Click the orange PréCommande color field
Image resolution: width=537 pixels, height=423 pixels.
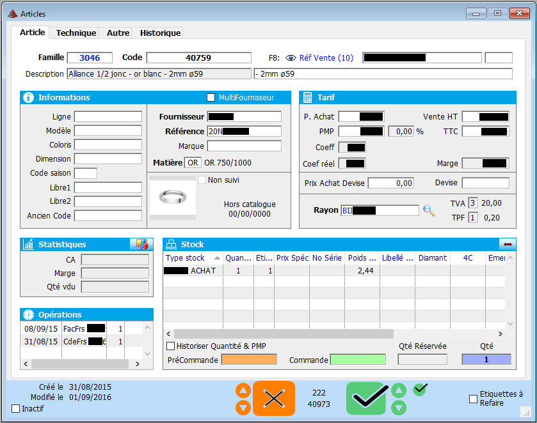[249, 360]
